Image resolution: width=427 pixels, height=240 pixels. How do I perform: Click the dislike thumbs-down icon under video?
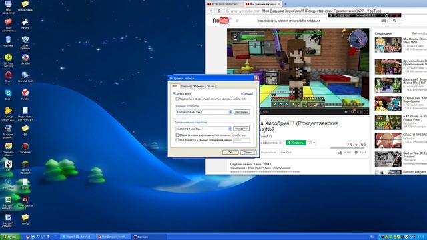(x=356, y=153)
